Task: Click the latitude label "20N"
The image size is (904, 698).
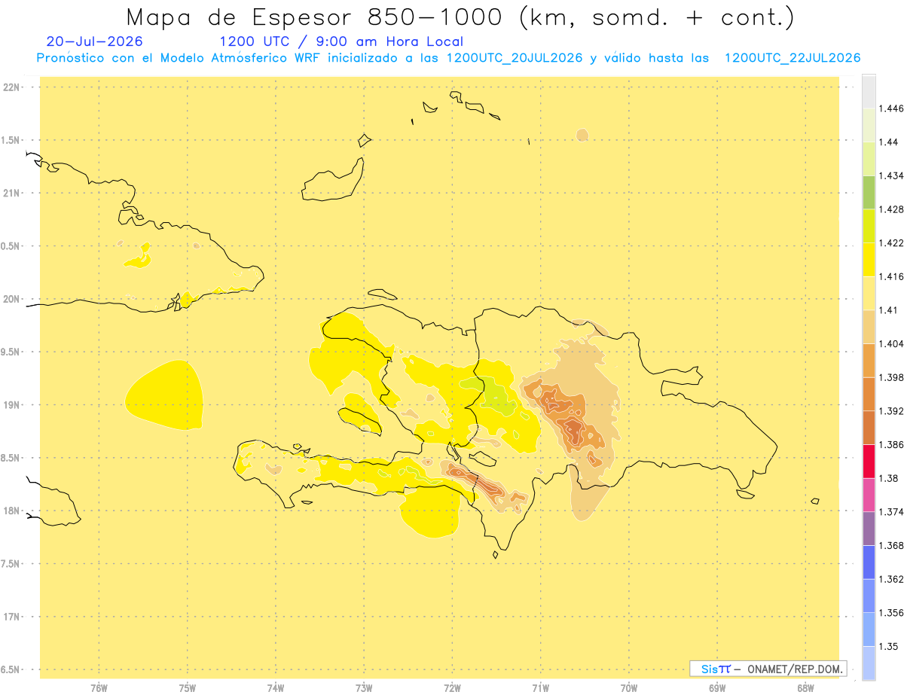Action: (x=11, y=299)
